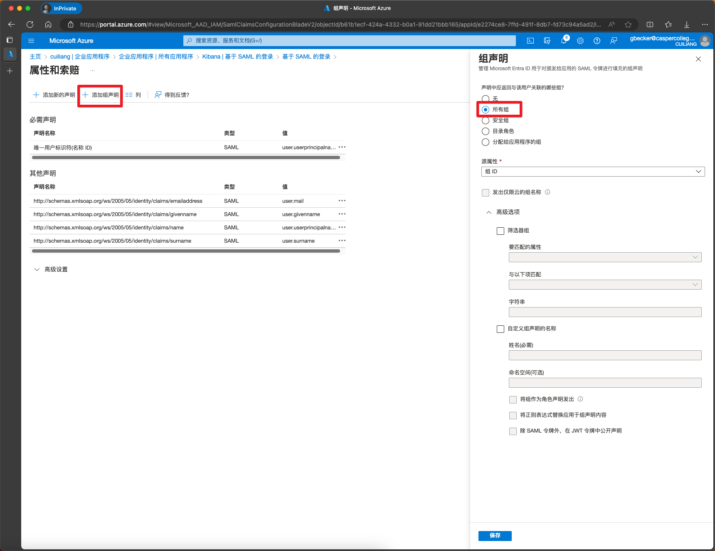Screen dimensions: 715x551
Task: Click the 命名空间(可选) input field
Action: (605, 383)
